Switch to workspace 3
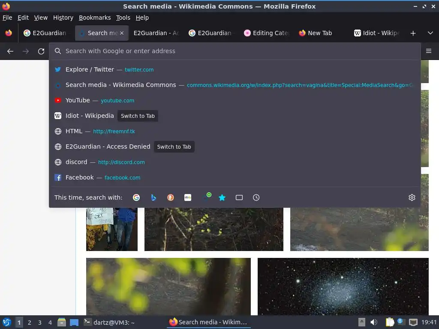Screen dimensions: 439x329 click(x=40, y=323)
